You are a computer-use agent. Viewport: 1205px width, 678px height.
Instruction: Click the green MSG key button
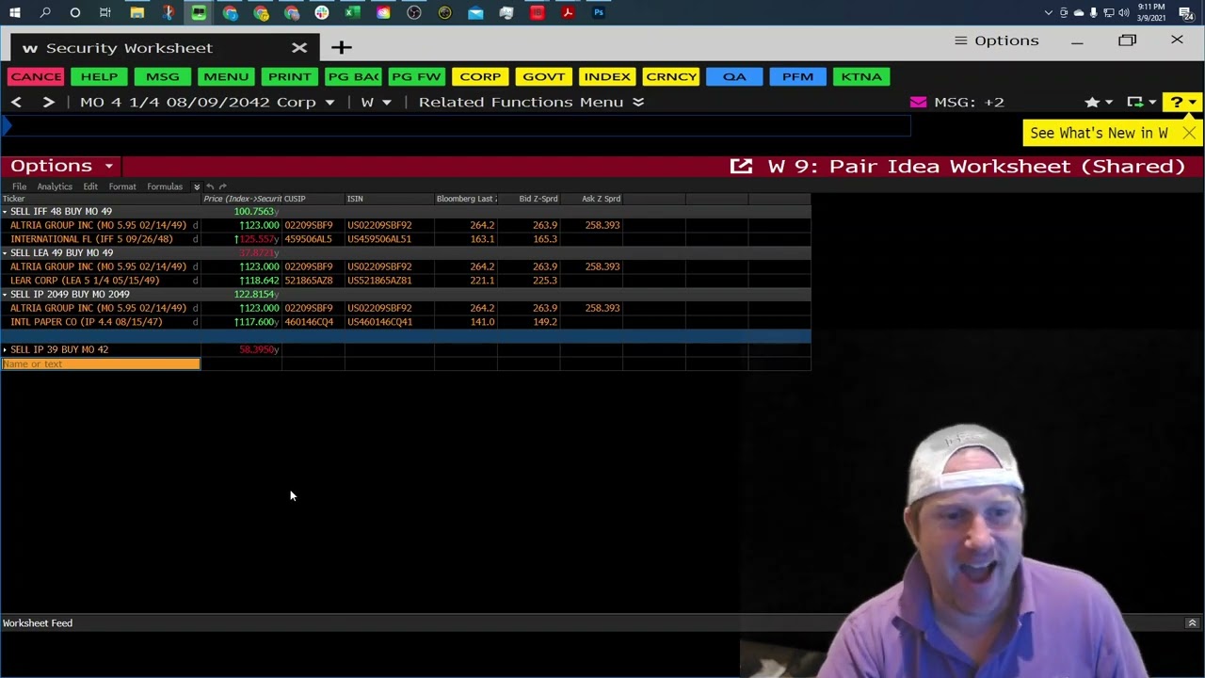pyautogui.click(x=162, y=76)
